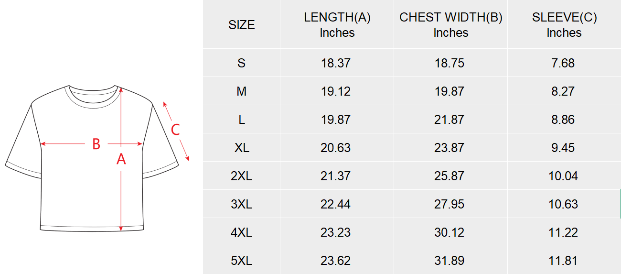Screen dimensions: 621x274
Task: Click the S size row label
Action: [241, 63]
